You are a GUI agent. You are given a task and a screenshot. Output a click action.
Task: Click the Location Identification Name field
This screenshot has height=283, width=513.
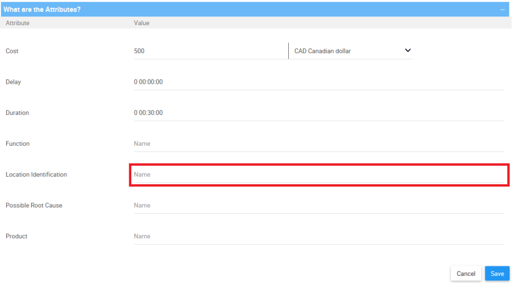point(319,175)
